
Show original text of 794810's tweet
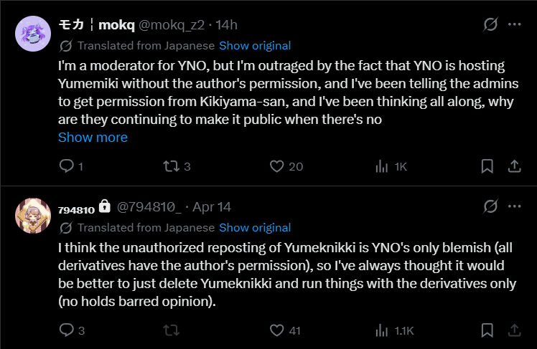pyautogui.click(x=255, y=228)
